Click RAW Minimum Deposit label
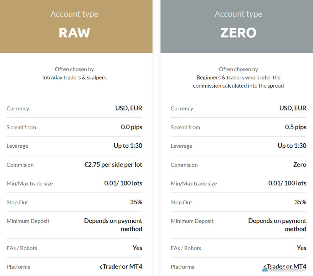 click(28, 221)
